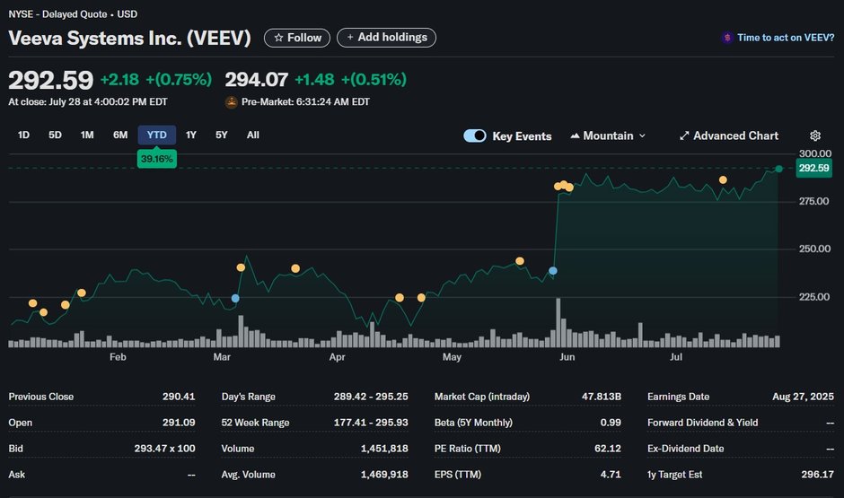Select the 6M range tab
This screenshot has width=844, height=498.
pyautogui.click(x=120, y=135)
